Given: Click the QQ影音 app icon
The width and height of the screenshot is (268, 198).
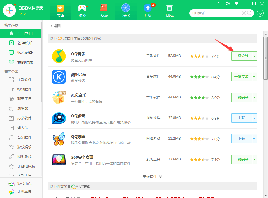Looking at the screenshot, I should click(59, 118).
